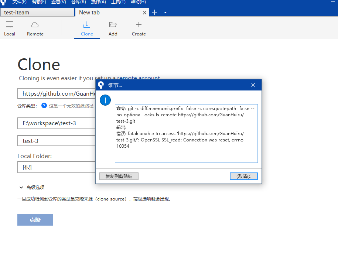Image resolution: width=338 pixels, height=274 pixels.
Task: Open the 帮助(H) menu
Action: coord(138,2)
